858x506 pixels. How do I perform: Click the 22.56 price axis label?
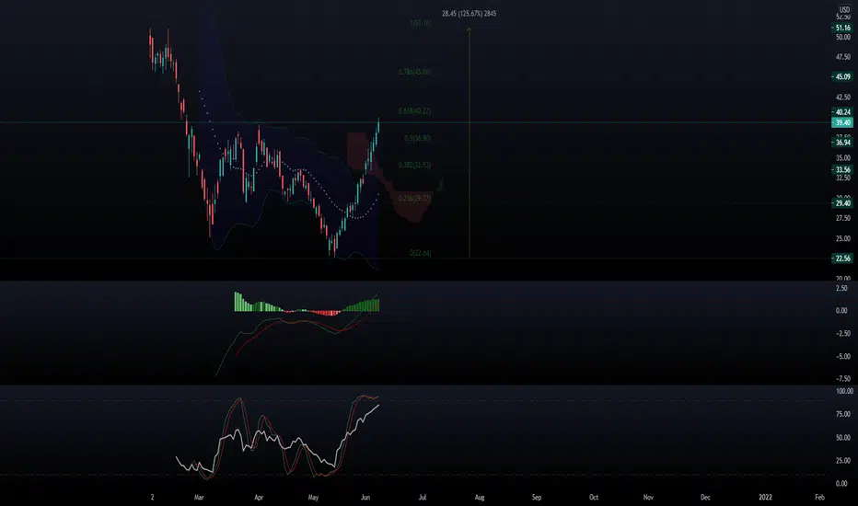tap(842, 259)
